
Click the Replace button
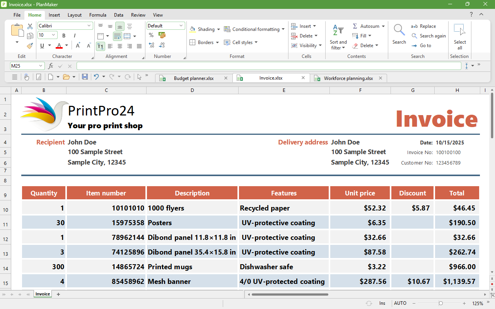click(423, 26)
